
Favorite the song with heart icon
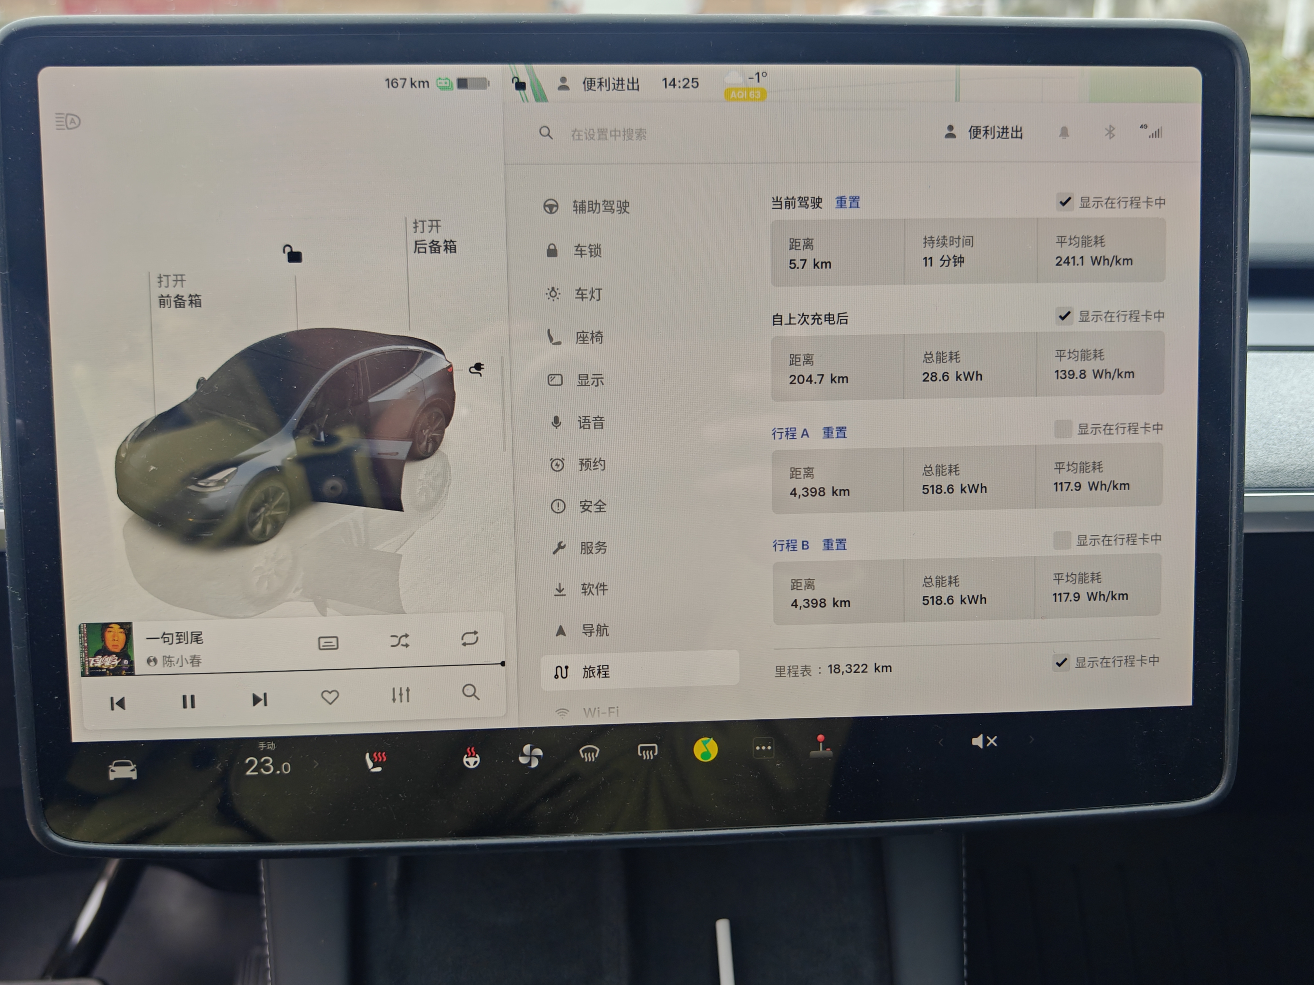click(x=330, y=697)
